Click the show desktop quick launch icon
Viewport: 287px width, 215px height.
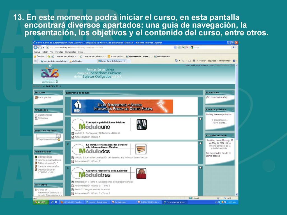[x=56, y=202]
